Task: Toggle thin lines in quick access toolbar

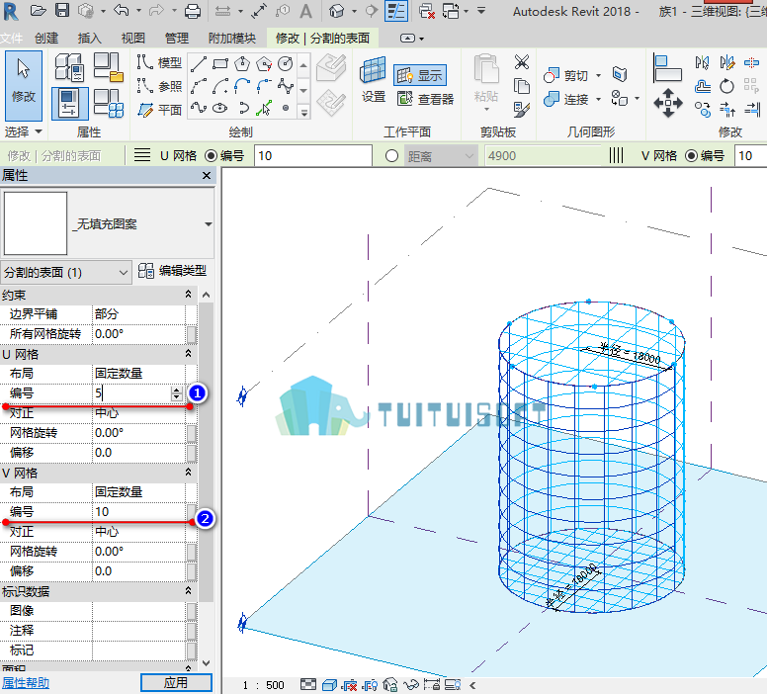Action: [395, 11]
